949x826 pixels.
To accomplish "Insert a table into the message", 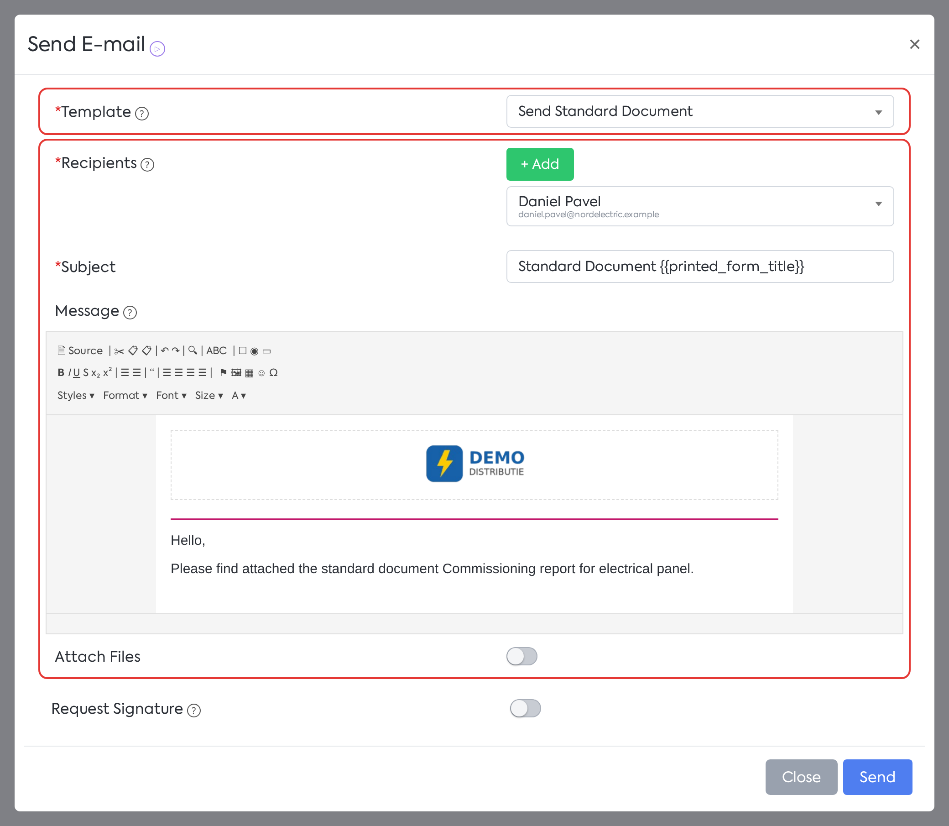I will (249, 373).
